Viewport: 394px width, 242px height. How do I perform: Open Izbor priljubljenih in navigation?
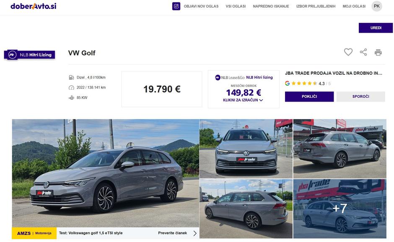316,6
